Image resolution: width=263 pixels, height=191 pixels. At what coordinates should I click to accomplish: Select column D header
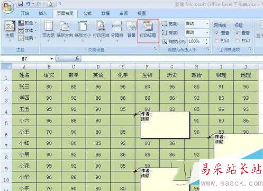point(98,67)
